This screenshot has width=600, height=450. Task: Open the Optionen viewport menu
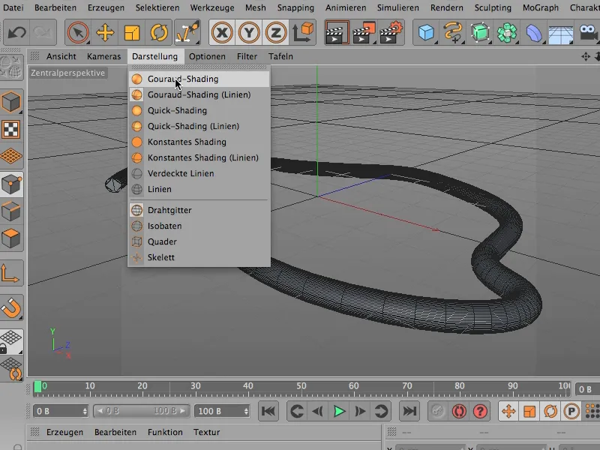(x=207, y=56)
